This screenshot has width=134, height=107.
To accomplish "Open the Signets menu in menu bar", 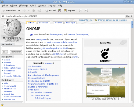I will pos(42,6).
